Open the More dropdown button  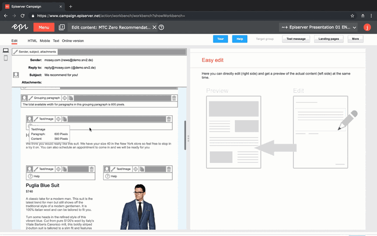[355, 39]
